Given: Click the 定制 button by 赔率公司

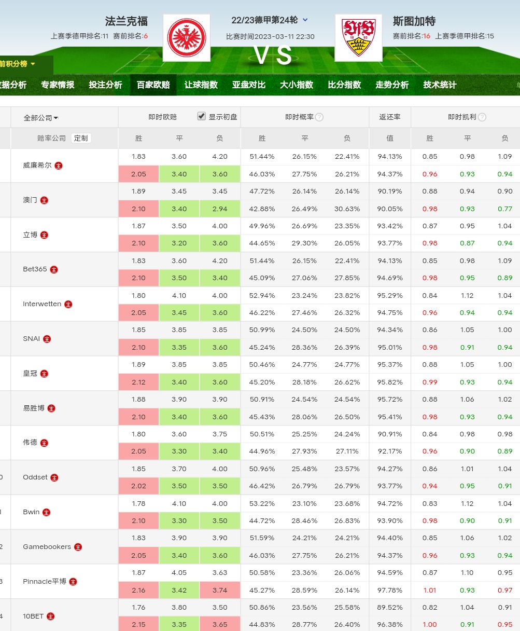Looking at the screenshot, I should pos(81,138).
